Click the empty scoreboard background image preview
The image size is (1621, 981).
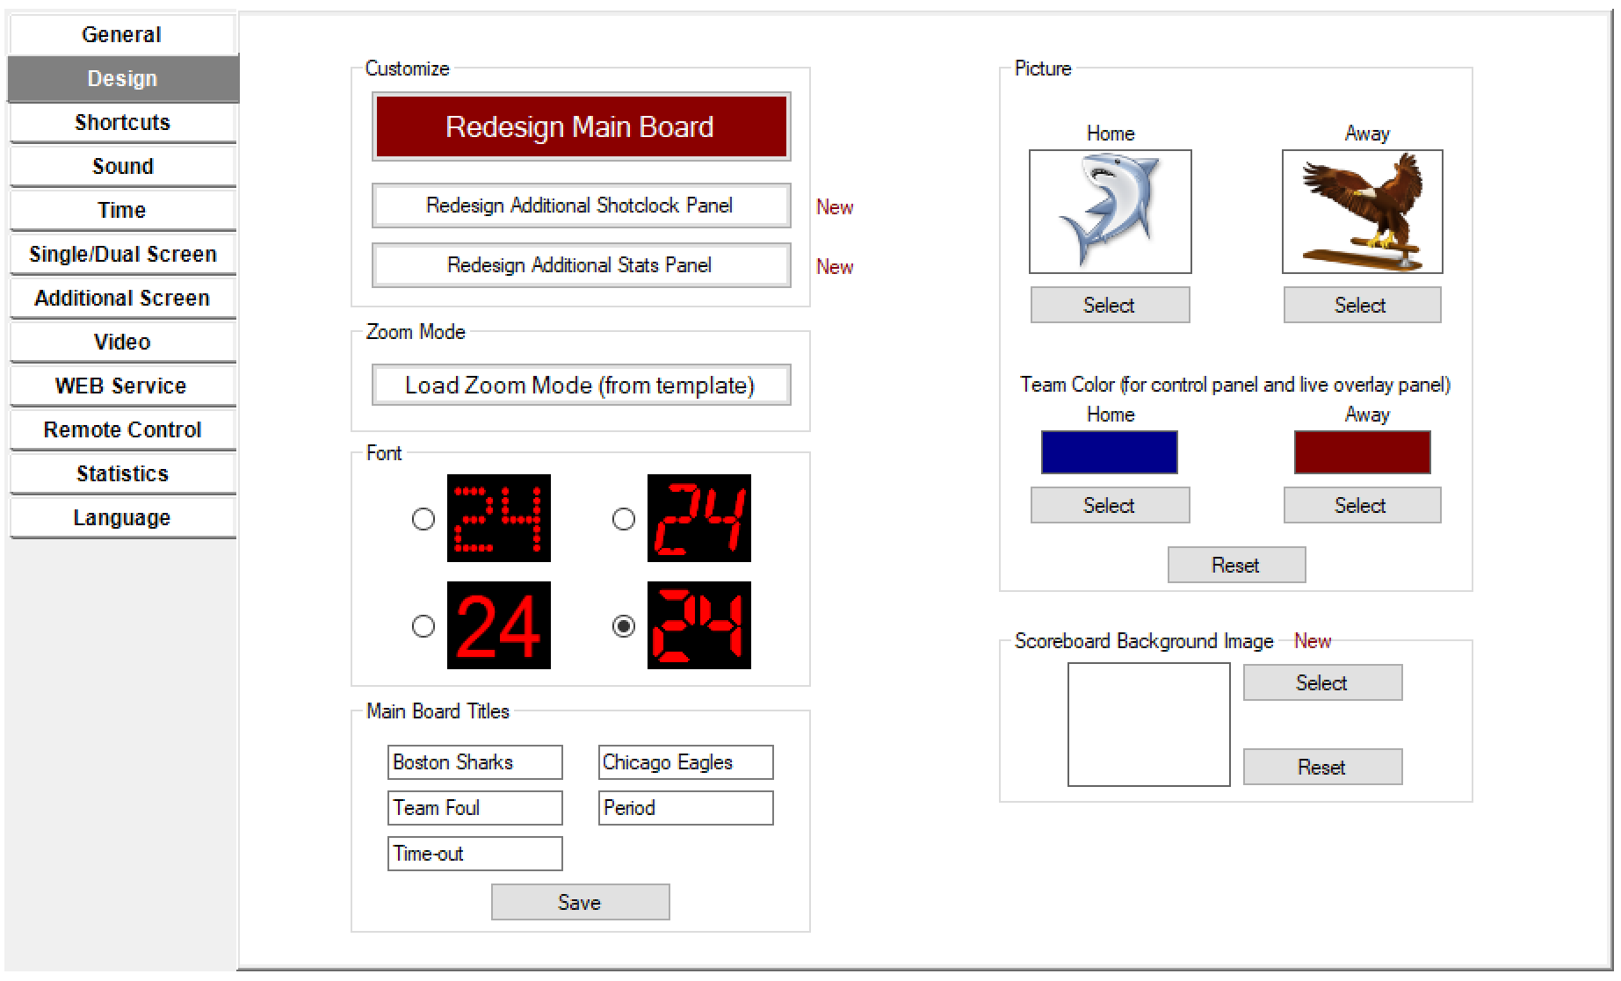[1148, 725]
